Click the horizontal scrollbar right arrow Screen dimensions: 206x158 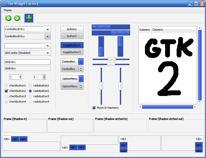195,107
